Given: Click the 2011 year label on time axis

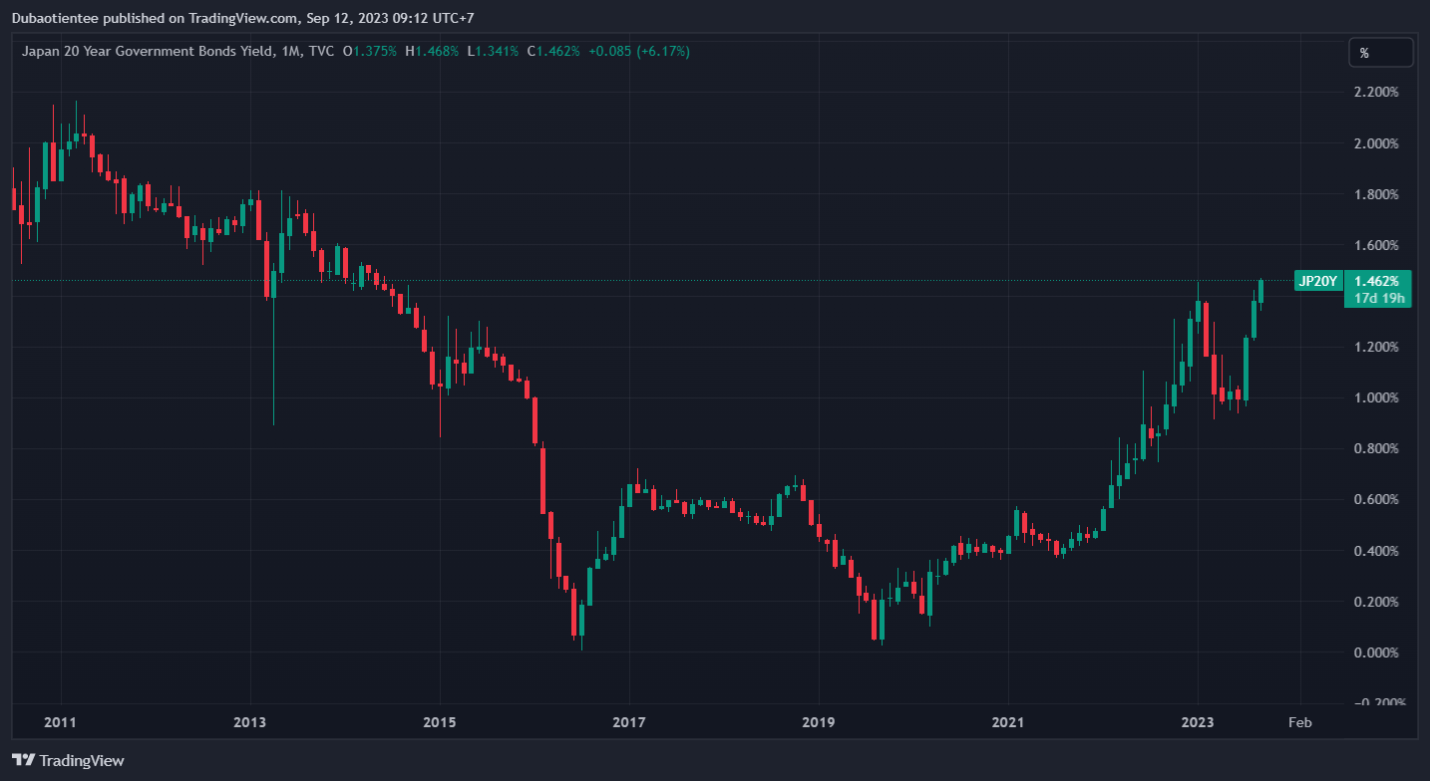Looking at the screenshot, I should [x=61, y=721].
